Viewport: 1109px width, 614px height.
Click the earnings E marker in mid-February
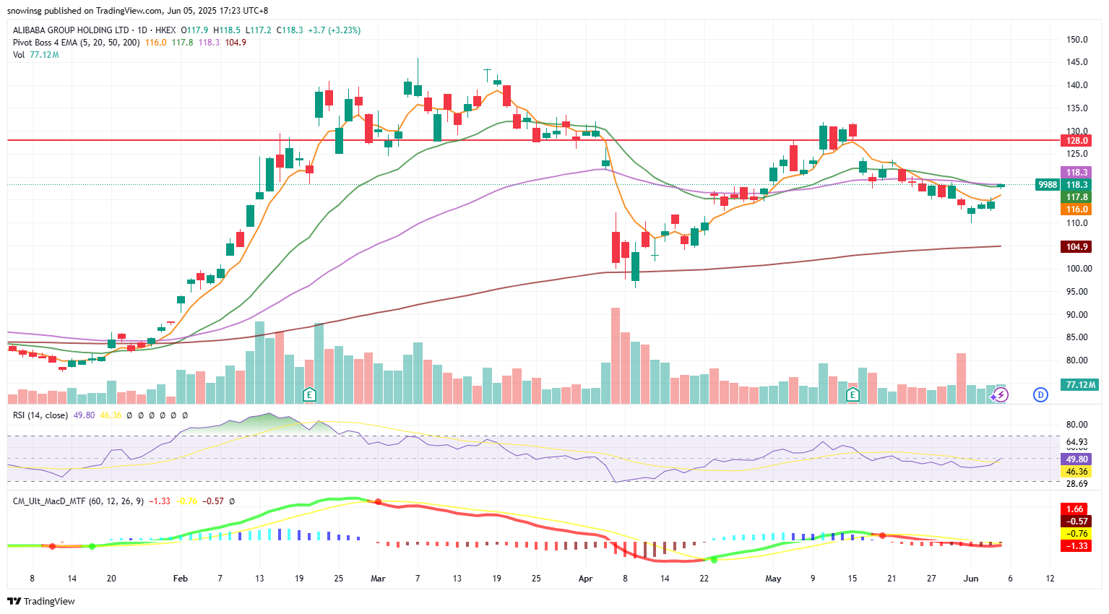click(309, 394)
